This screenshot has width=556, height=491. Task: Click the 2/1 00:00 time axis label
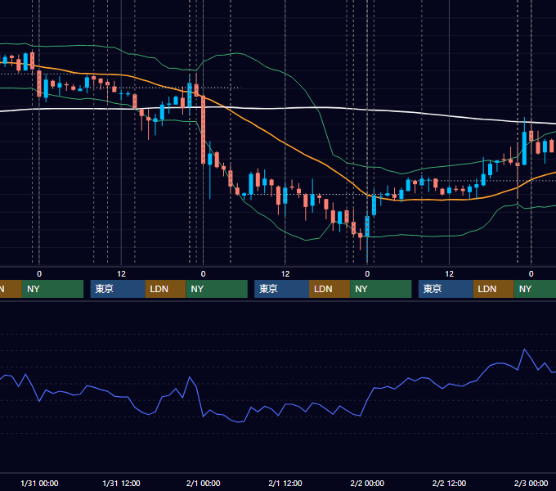(203, 483)
